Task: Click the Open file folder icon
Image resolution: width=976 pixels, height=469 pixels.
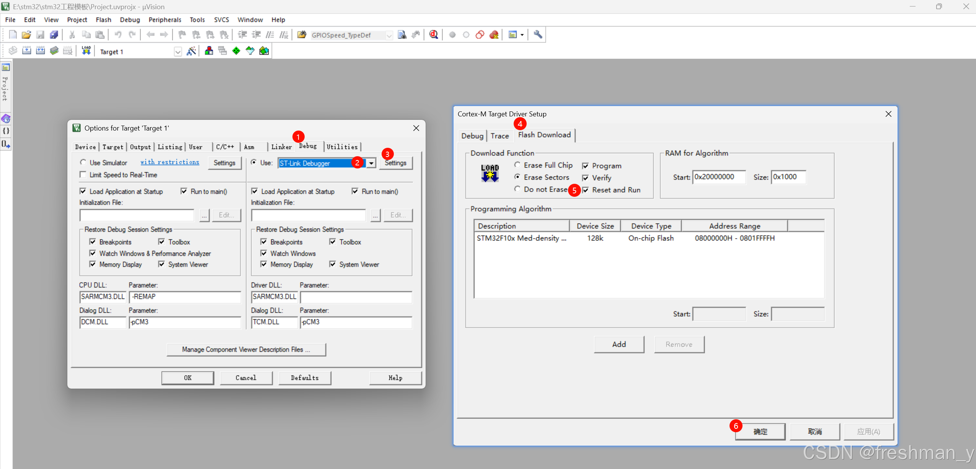Action: (26, 35)
